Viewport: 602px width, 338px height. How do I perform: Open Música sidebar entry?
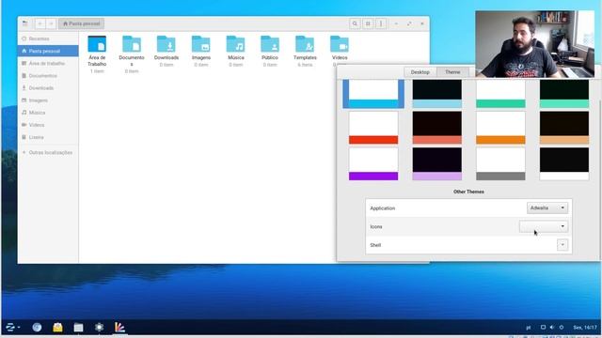pos(48,113)
